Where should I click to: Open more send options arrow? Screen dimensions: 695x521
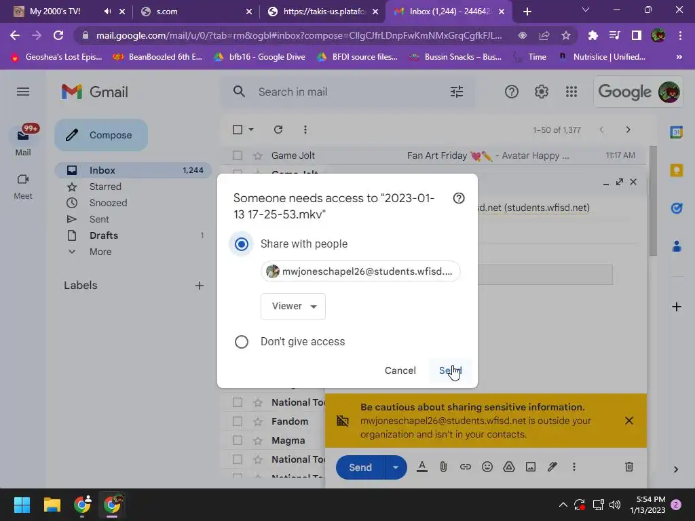coord(396,467)
